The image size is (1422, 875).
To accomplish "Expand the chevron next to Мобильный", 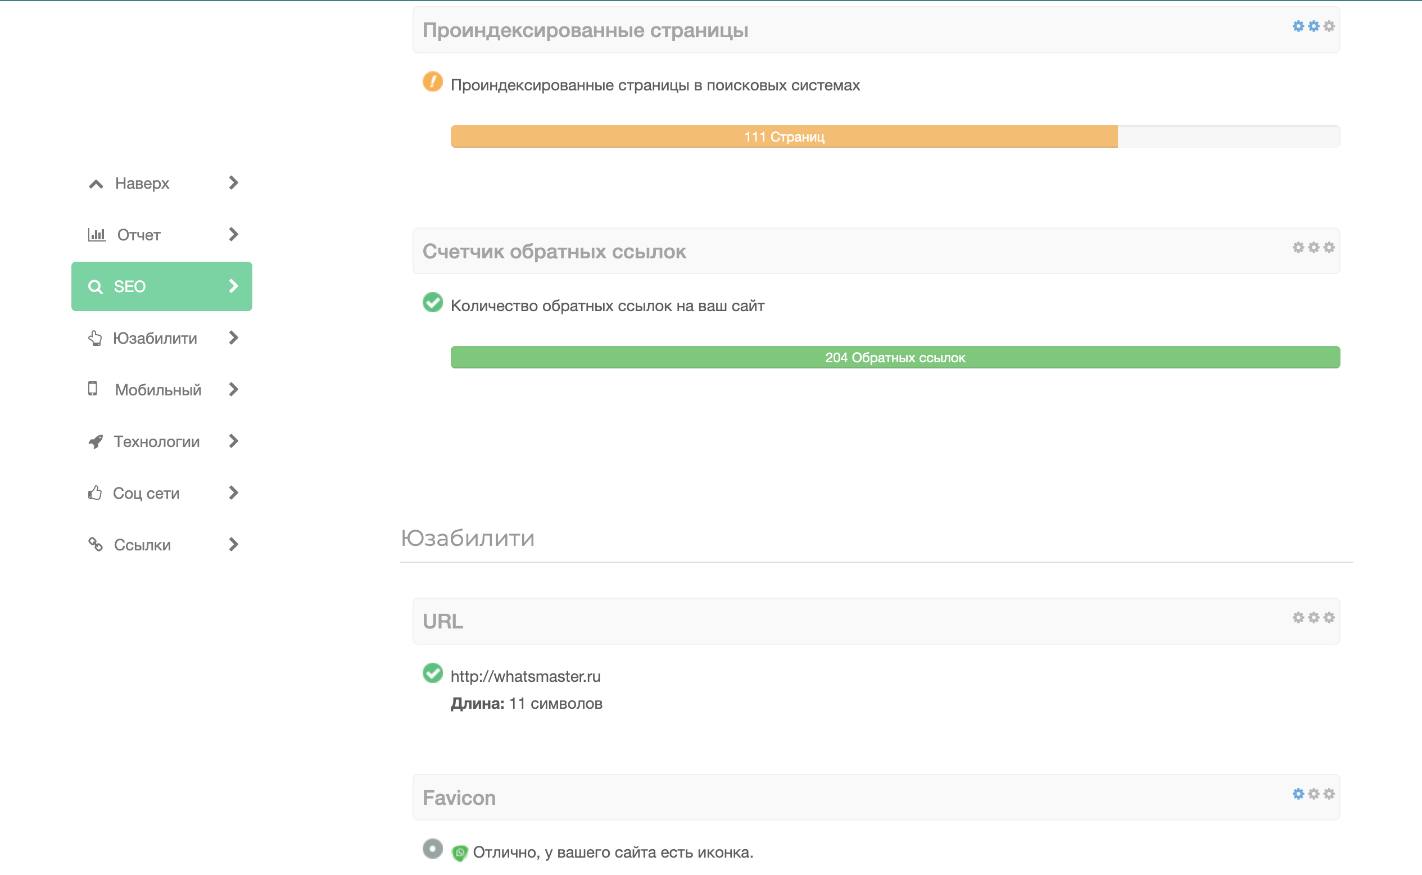I will coord(233,389).
